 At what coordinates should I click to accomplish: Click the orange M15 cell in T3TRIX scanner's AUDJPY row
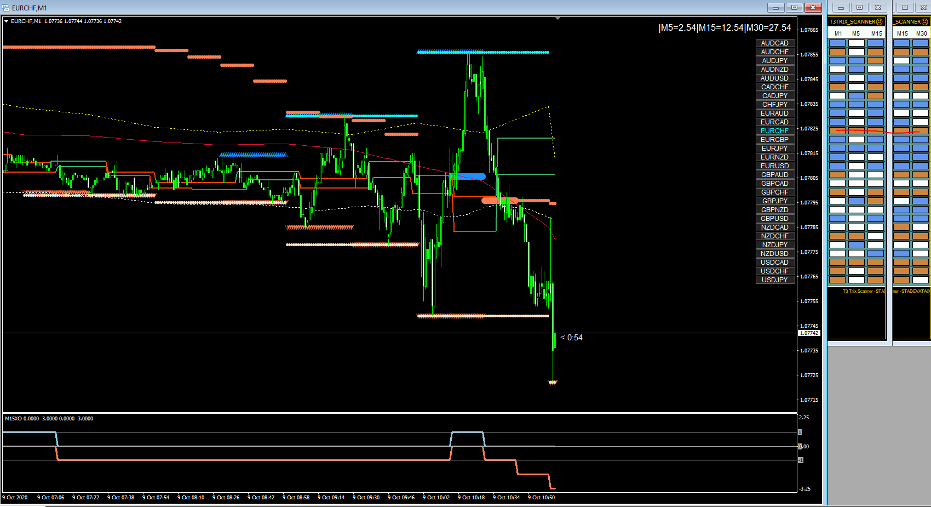tap(876, 61)
